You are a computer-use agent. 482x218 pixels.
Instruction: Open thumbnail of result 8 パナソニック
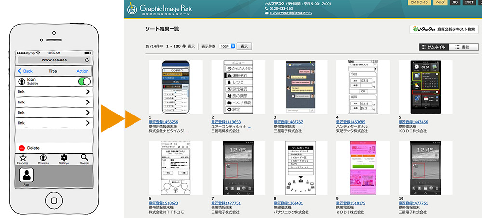point(301,168)
